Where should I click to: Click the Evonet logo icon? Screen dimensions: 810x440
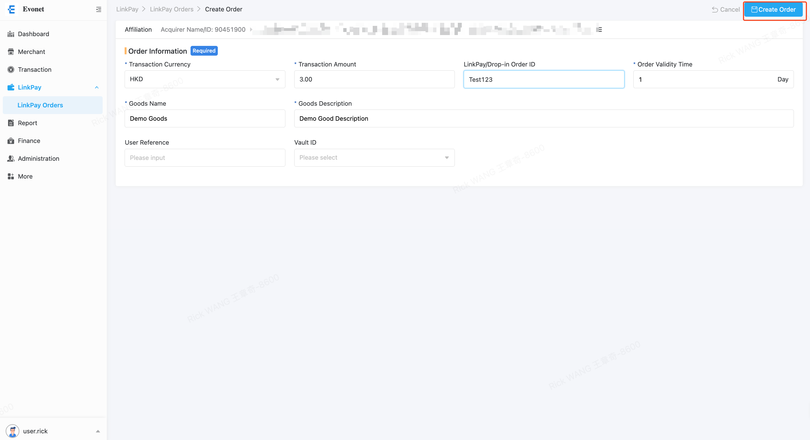[12, 9]
